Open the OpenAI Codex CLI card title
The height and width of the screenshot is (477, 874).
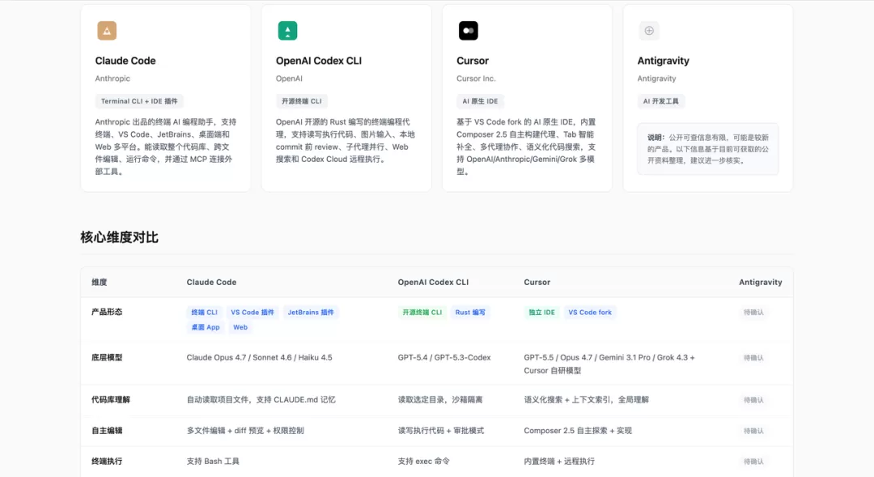click(x=319, y=61)
